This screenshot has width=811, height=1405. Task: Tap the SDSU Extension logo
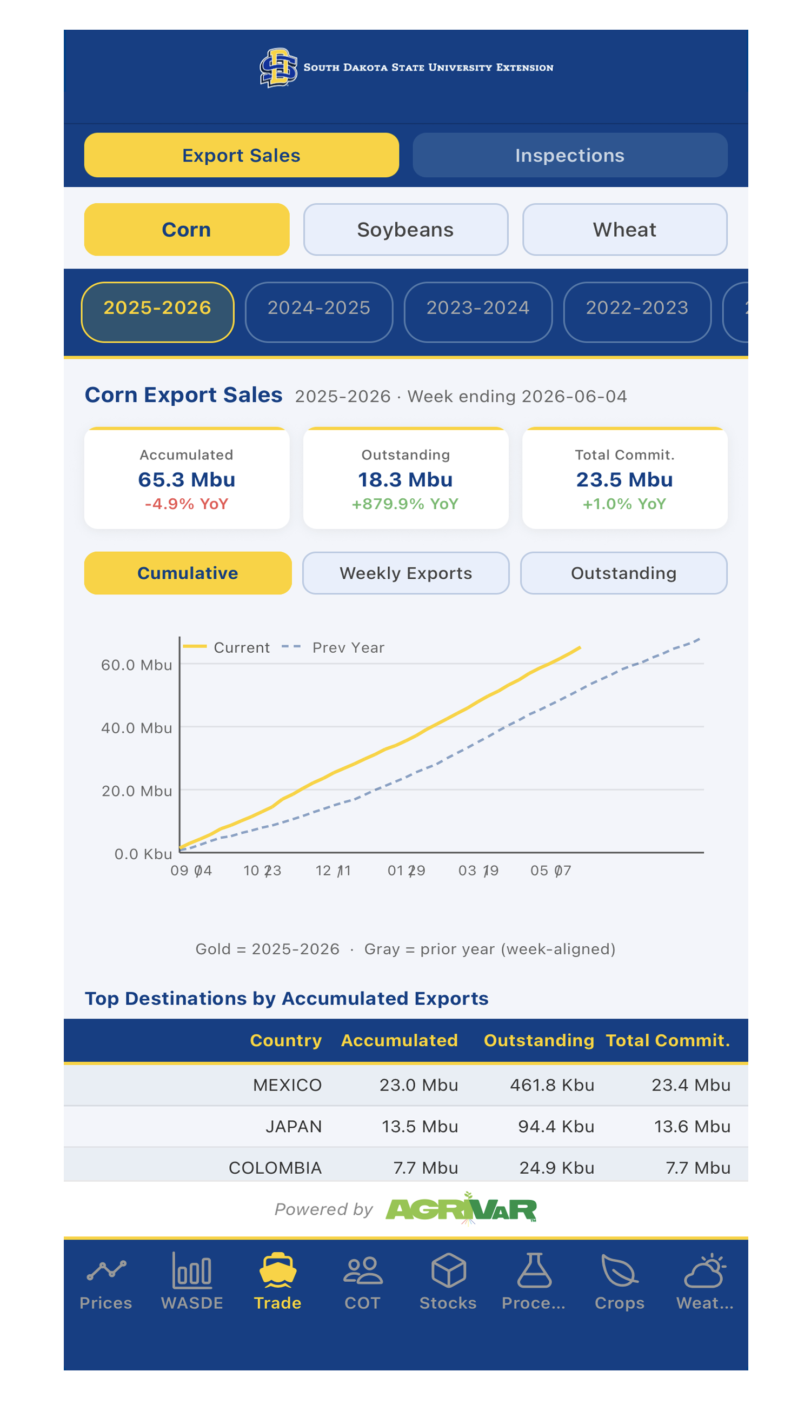pos(406,68)
